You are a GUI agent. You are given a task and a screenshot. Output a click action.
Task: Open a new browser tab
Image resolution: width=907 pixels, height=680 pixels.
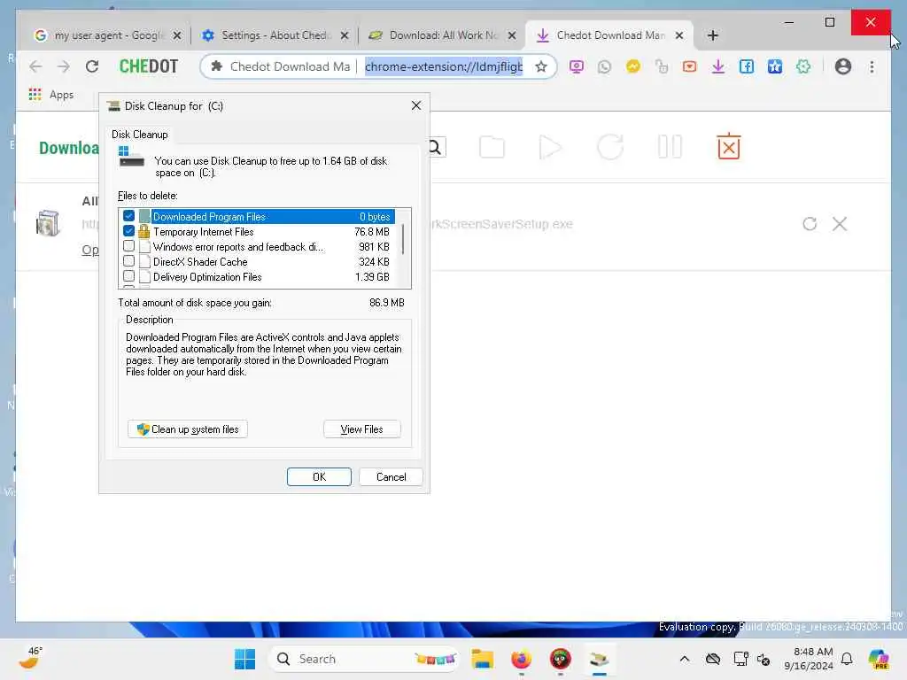713,35
